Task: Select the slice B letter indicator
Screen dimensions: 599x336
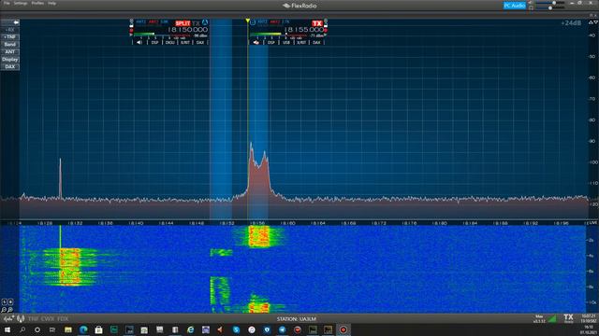Action: pos(253,22)
